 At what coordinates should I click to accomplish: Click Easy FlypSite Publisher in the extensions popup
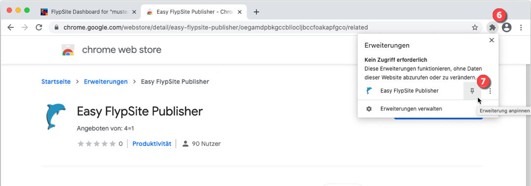tap(410, 91)
